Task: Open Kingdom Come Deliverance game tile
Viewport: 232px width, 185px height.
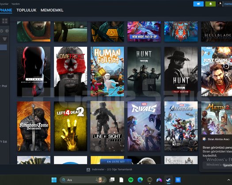Action: pos(34,126)
